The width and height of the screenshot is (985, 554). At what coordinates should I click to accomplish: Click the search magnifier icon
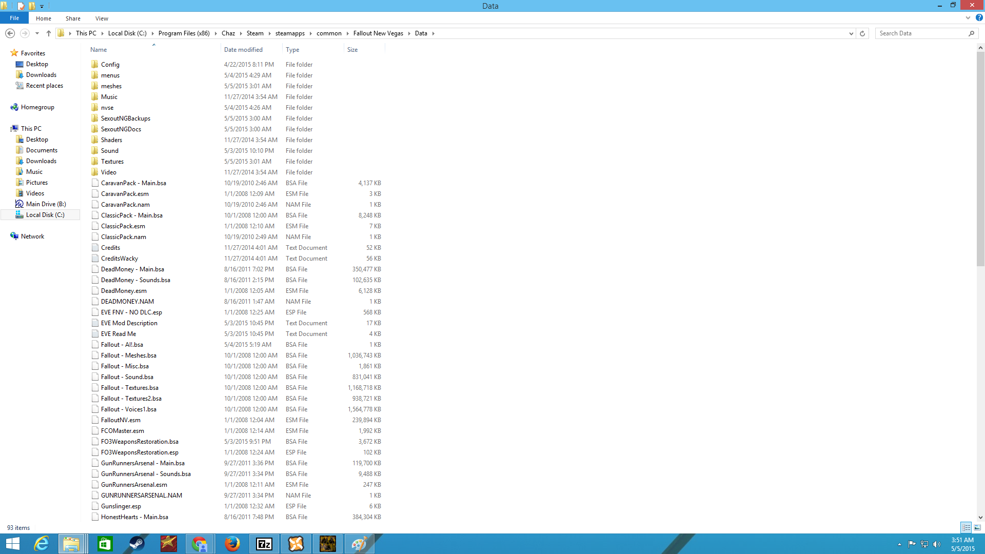pyautogui.click(x=971, y=33)
